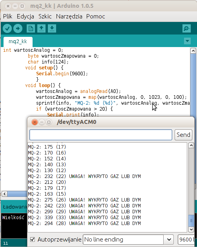Click output row 'MQ-2: 175 (17)'
This screenshot has height=247, width=197.
click(x=47, y=147)
